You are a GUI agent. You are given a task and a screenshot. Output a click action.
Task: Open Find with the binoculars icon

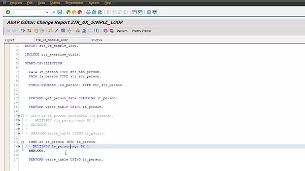point(94,12)
